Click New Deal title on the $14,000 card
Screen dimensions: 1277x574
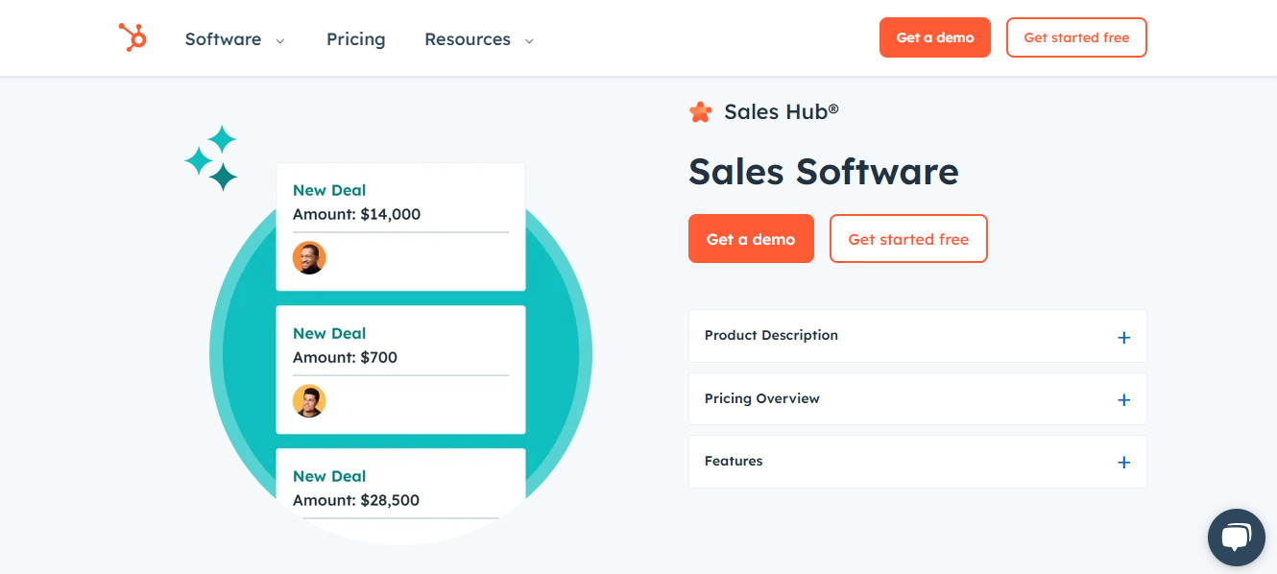329,190
